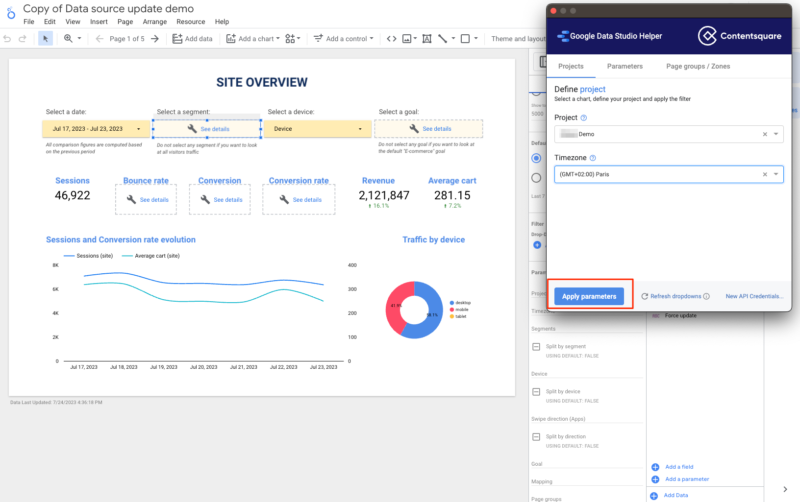The width and height of the screenshot is (800, 502).
Task: See details for the goal selector
Action: click(x=437, y=129)
